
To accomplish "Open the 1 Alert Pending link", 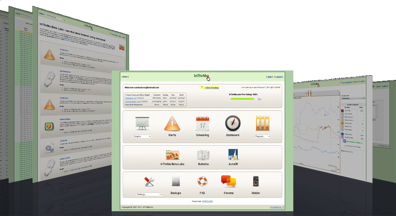I will 211,88.
